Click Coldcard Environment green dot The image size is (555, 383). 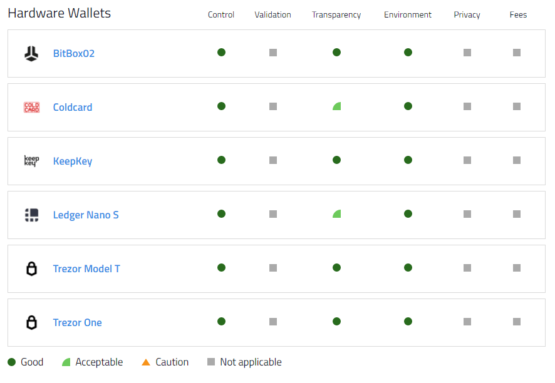tap(408, 106)
